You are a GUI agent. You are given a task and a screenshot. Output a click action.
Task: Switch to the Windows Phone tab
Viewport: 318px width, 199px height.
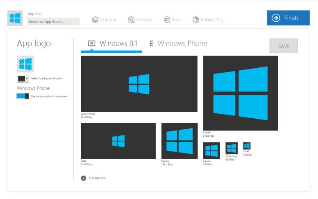pos(178,43)
